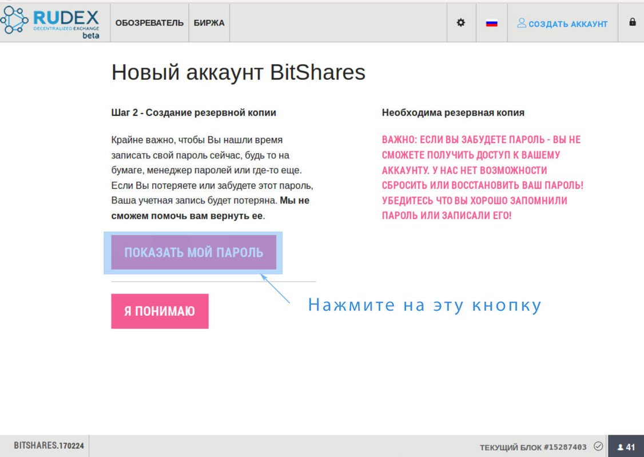
Task: Open the settings gear icon
Action: 461,22
